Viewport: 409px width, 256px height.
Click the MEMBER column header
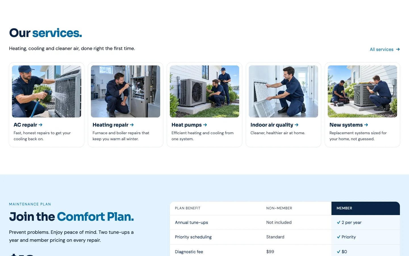click(x=366, y=208)
